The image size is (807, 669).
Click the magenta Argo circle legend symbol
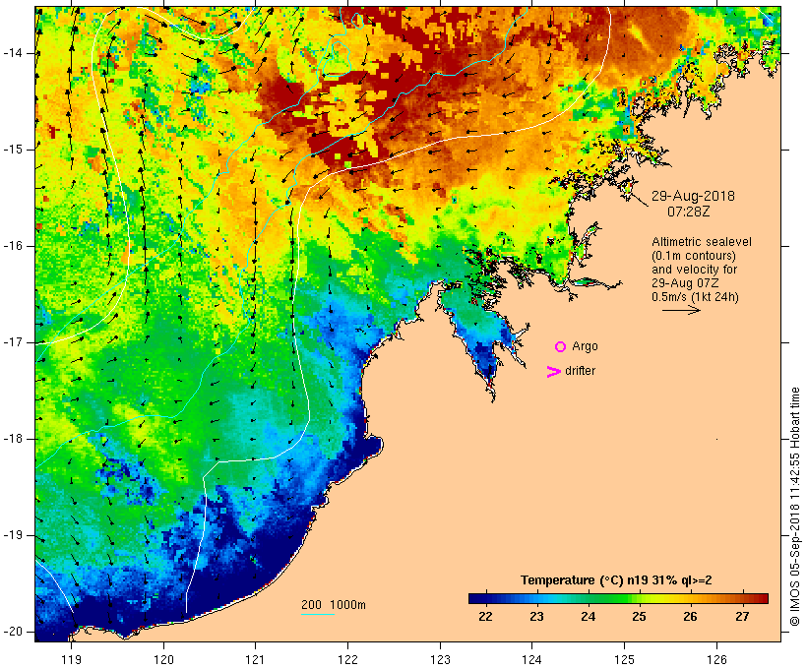coord(561,347)
